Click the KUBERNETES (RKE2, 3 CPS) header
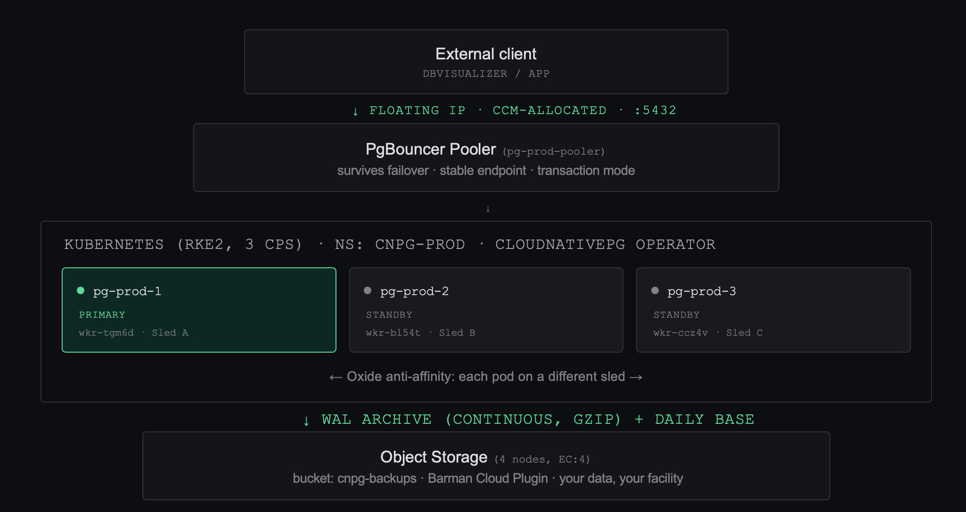This screenshot has width=966, height=512. (183, 245)
